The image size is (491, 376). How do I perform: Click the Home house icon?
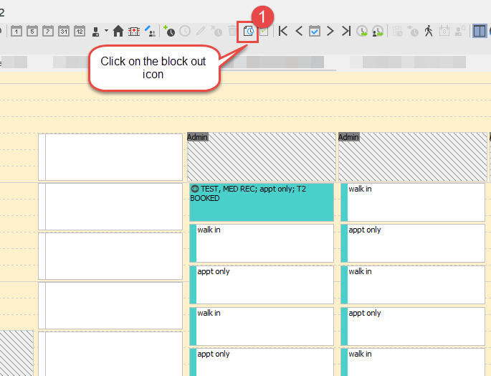[x=118, y=31]
